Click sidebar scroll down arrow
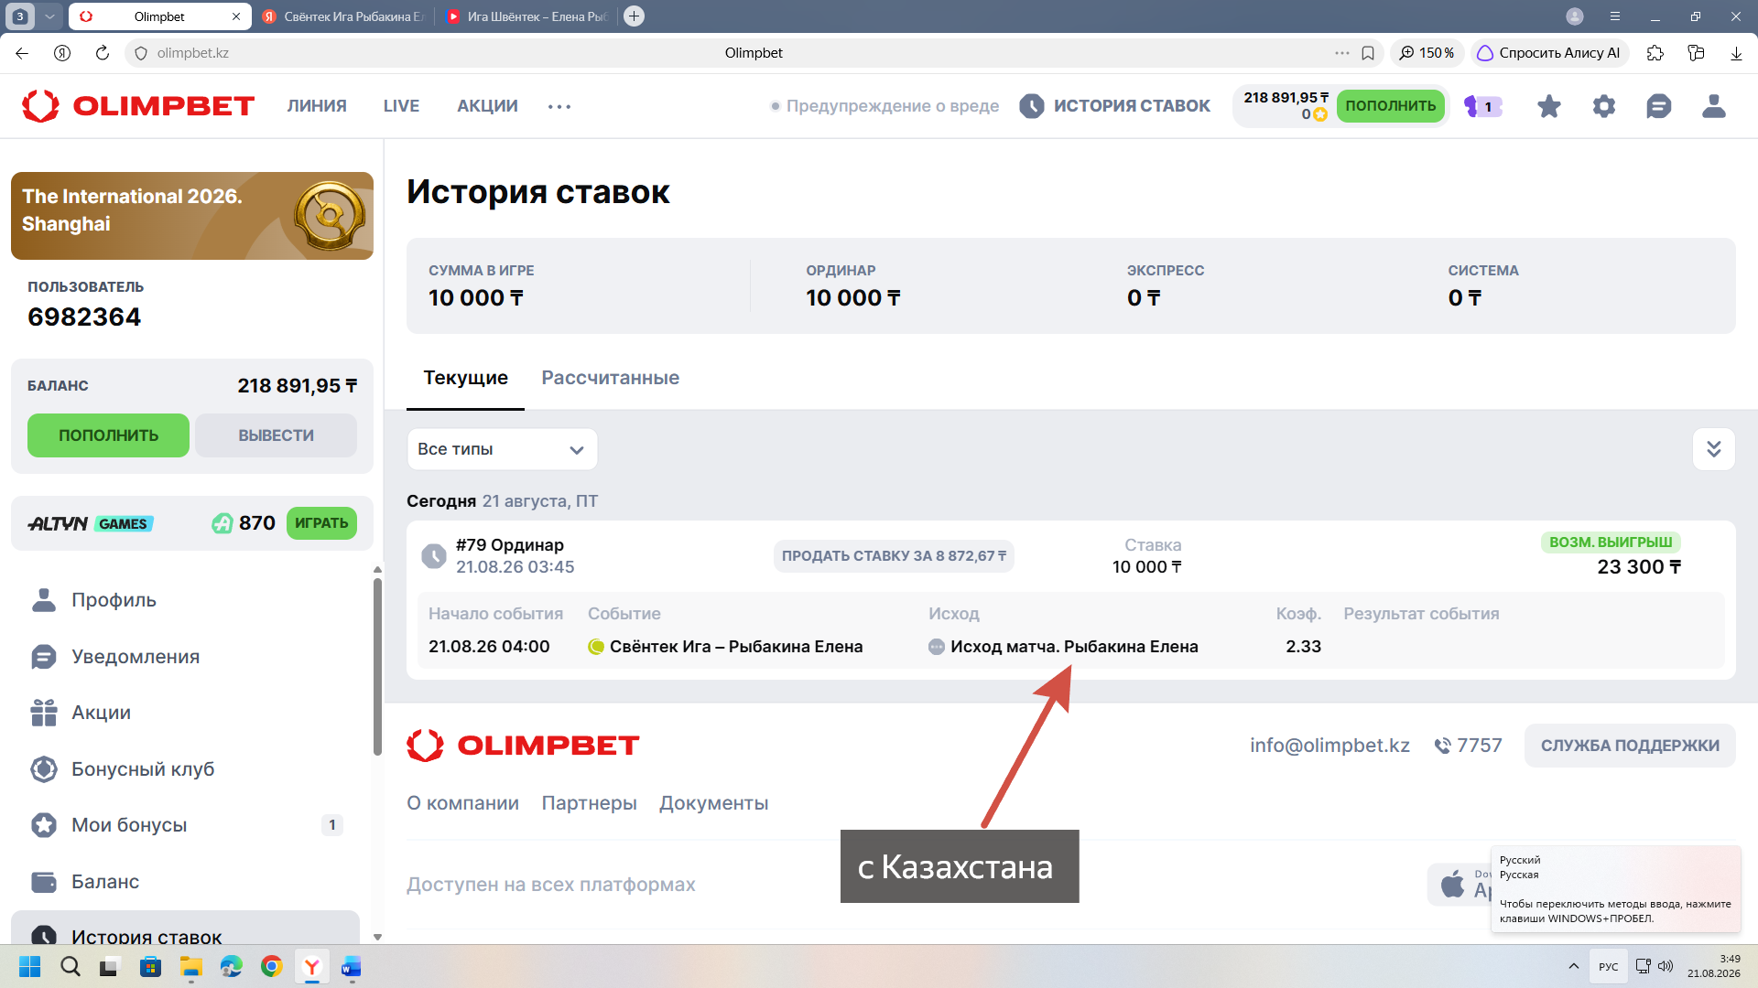The image size is (1758, 988). (x=377, y=937)
